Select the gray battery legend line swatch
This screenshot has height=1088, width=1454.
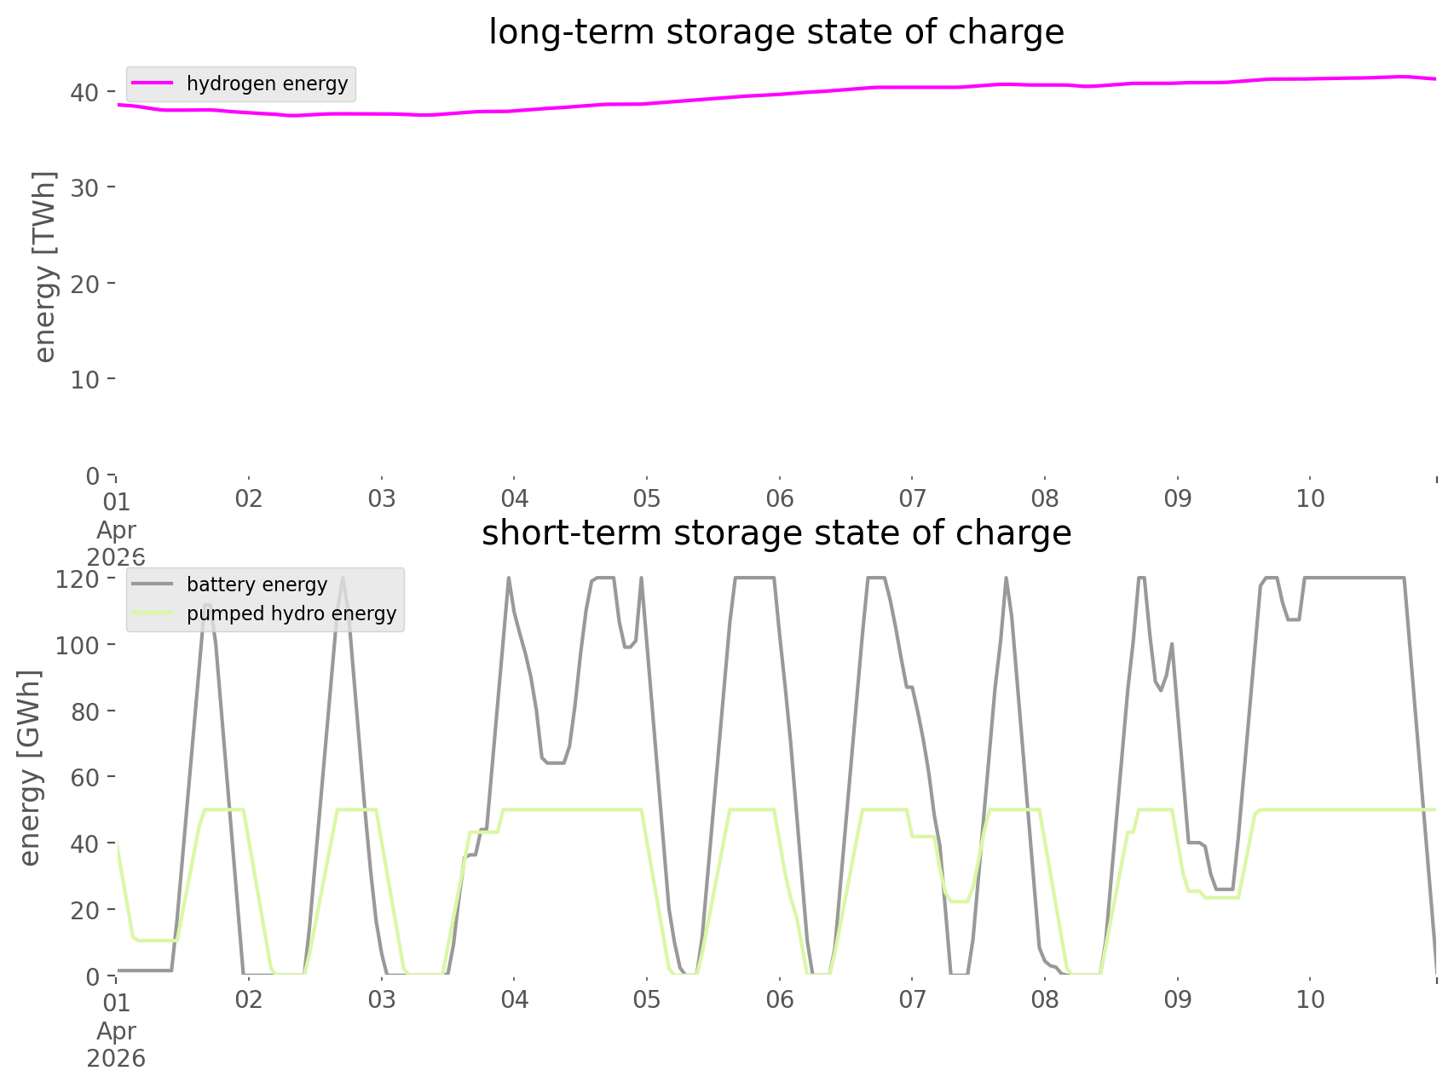(153, 584)
